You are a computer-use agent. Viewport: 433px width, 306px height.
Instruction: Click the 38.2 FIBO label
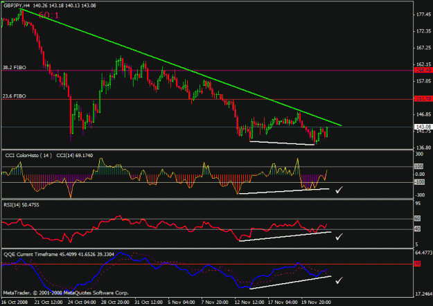pyautogui.click(x=15, y=67)
